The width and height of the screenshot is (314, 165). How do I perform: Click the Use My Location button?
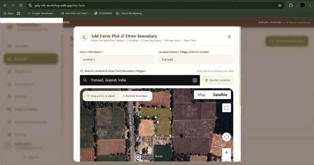click(x=217, y=80)
